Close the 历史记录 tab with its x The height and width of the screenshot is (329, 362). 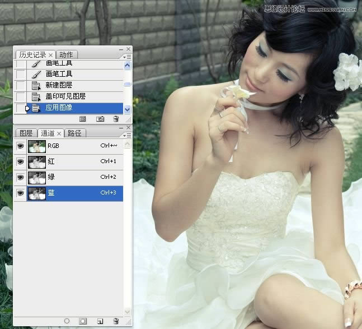(x=50, y=55)
